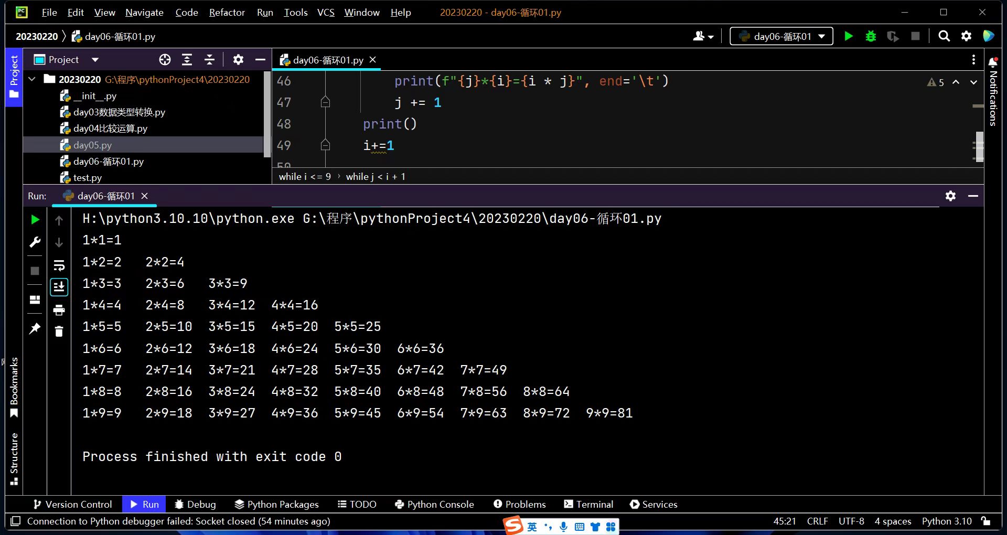Toggle read-only lock icon in status bar

(x=986, y=521)
